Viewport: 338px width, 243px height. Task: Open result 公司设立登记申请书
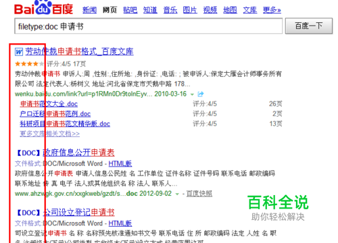click(78, 213)
